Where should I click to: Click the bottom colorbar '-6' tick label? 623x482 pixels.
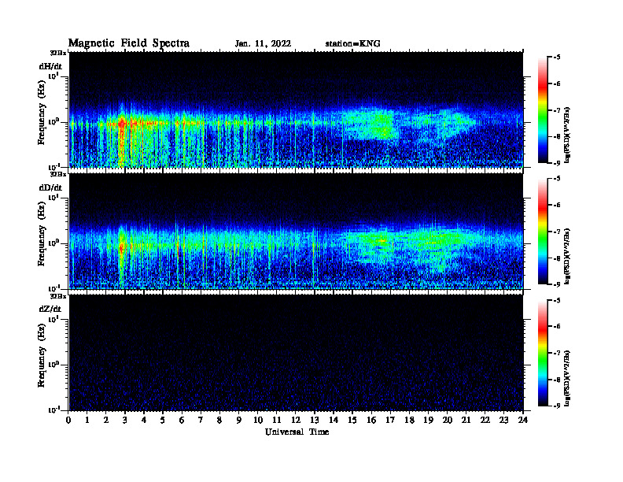point(557,327)
